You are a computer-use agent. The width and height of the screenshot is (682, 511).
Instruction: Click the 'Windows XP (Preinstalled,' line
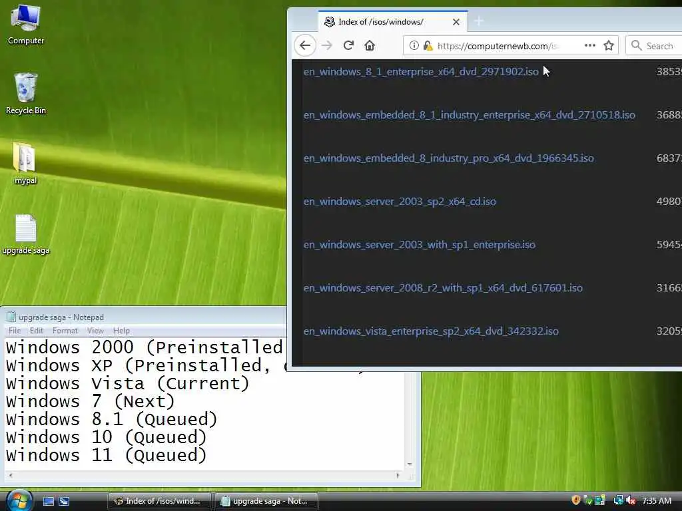point(139,365)
